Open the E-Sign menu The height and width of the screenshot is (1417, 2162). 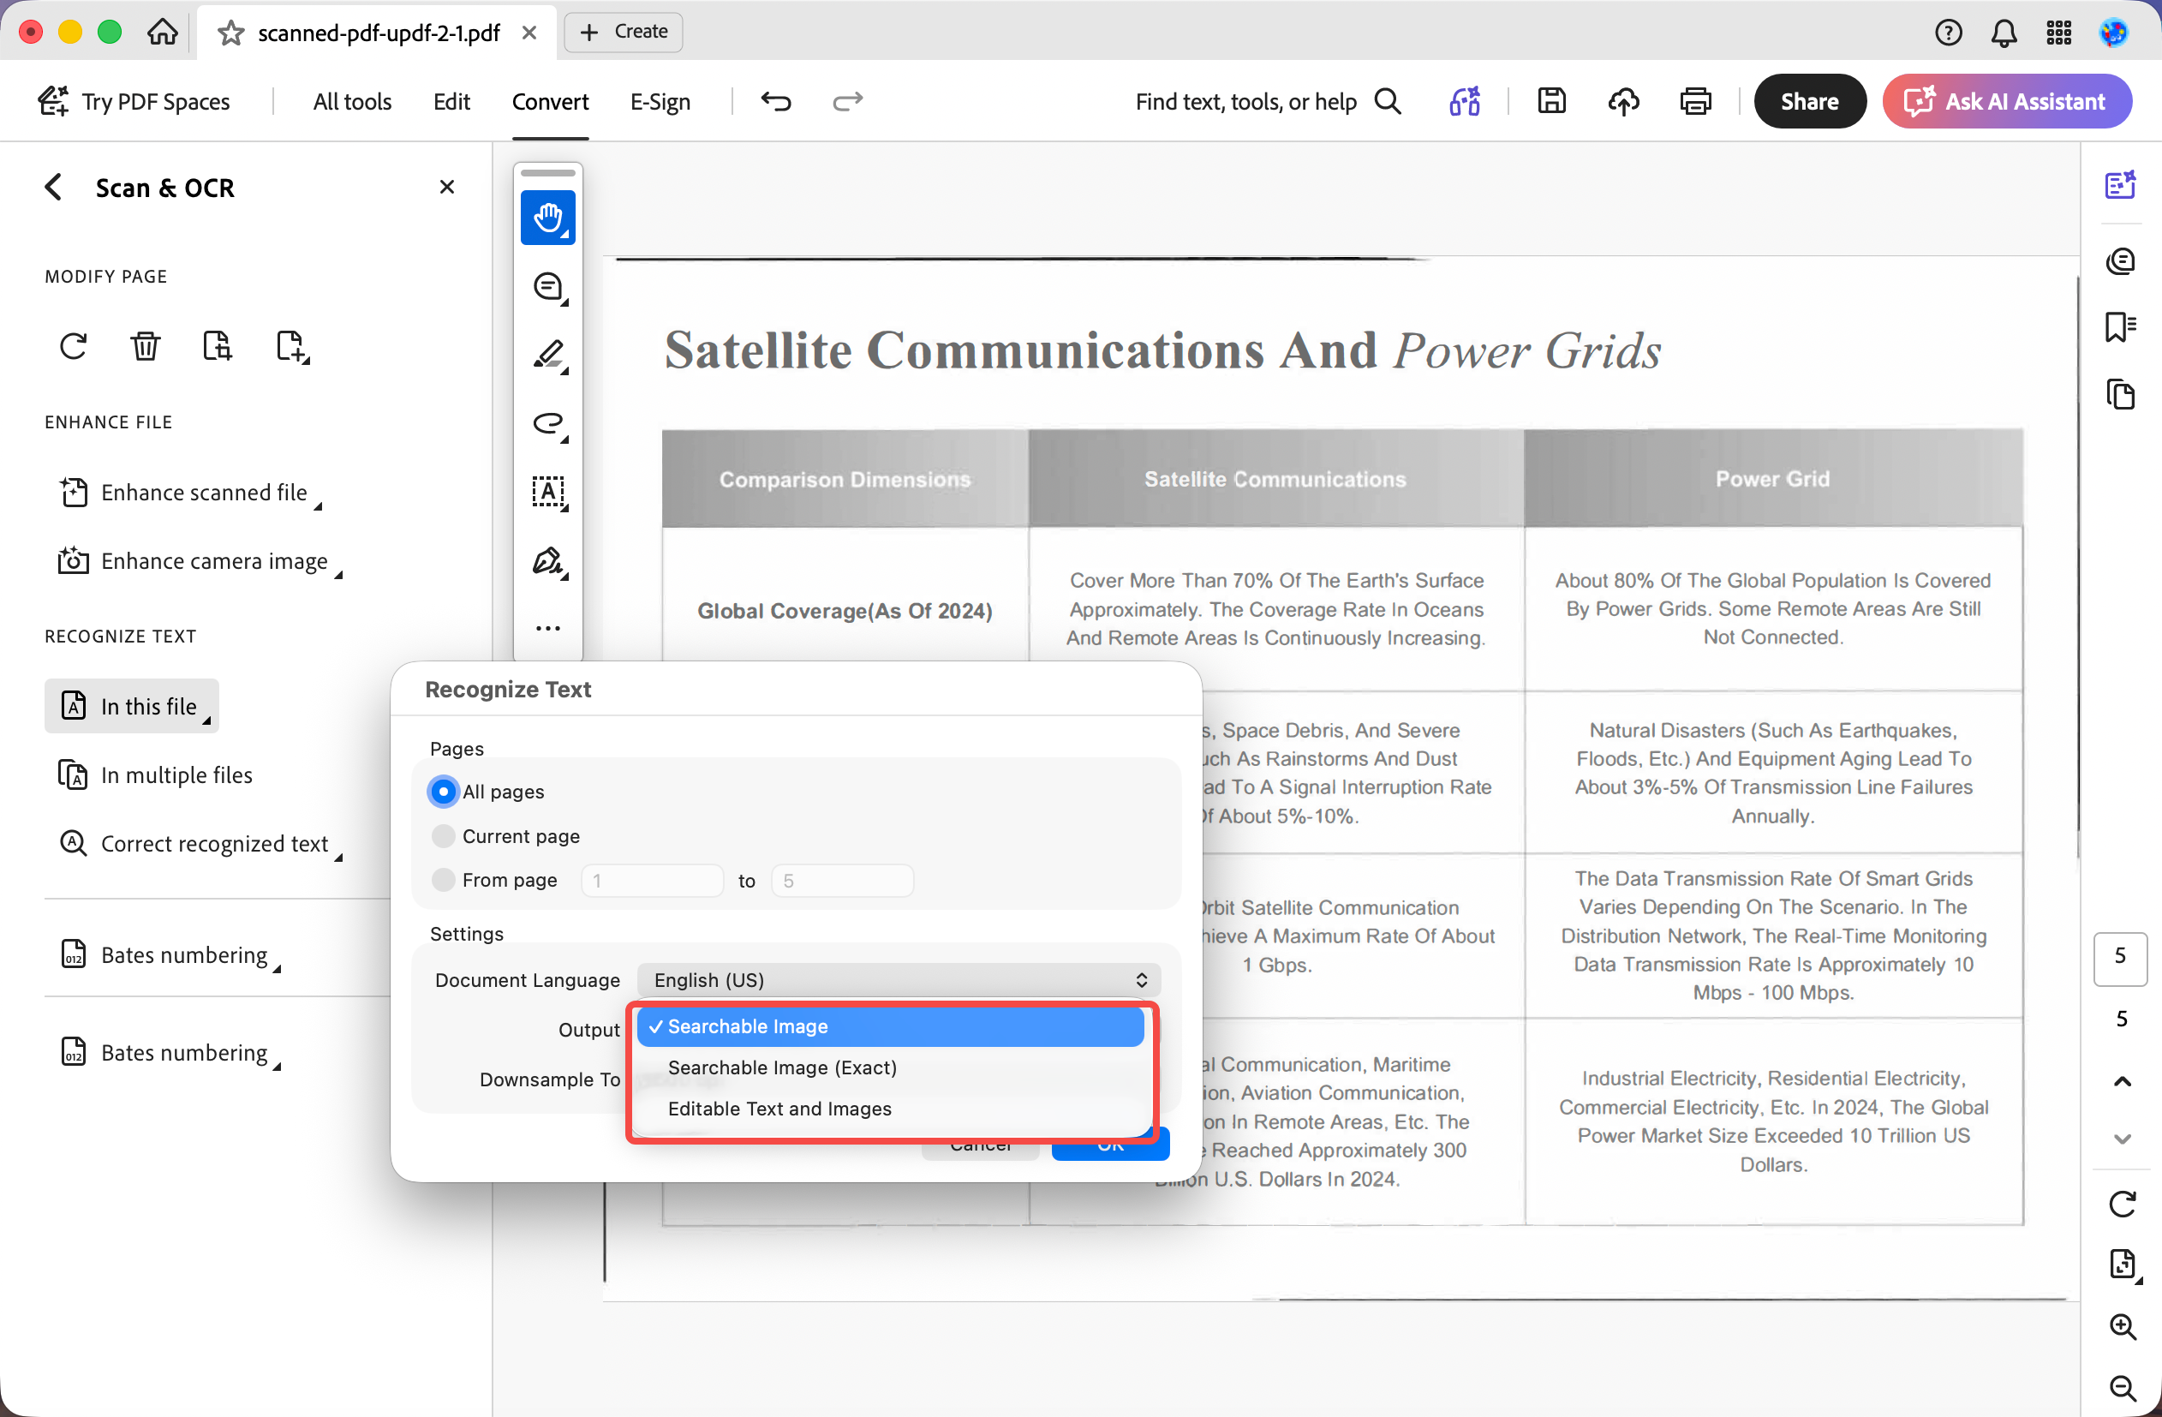pos(660,101)
